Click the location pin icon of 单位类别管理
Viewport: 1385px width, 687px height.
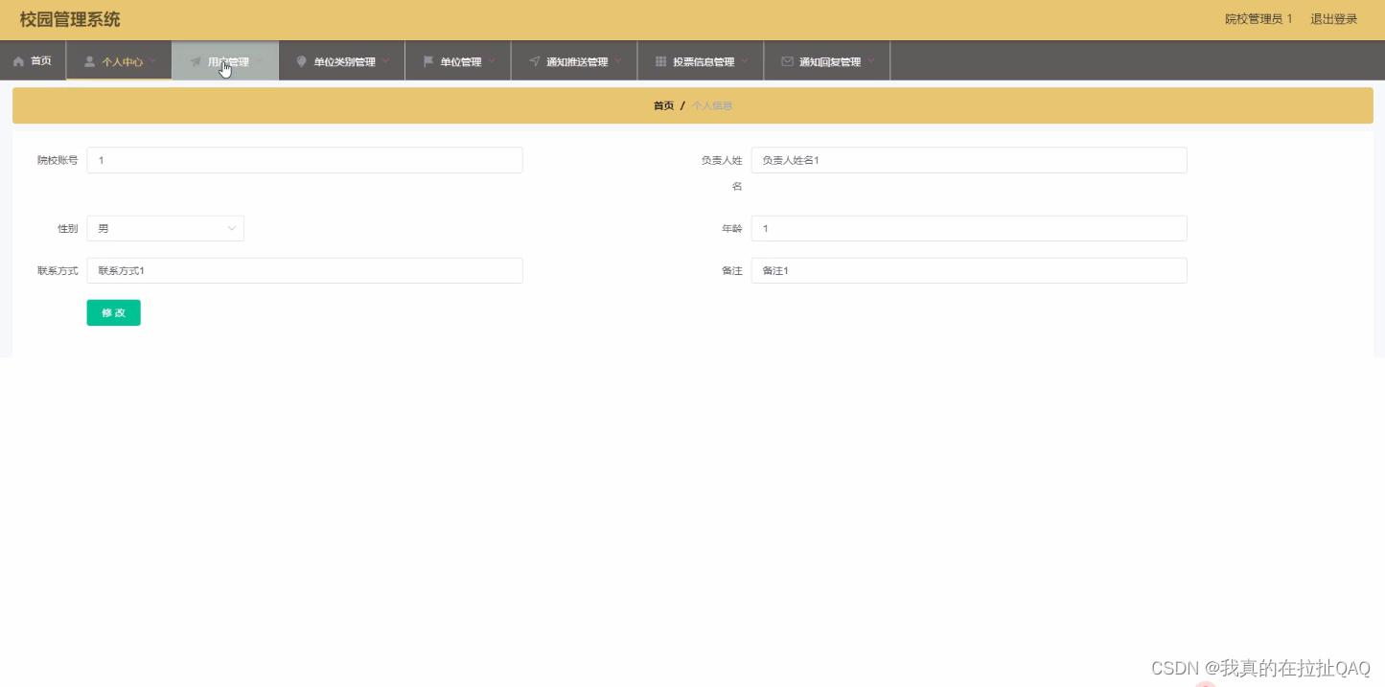point(302,61)
